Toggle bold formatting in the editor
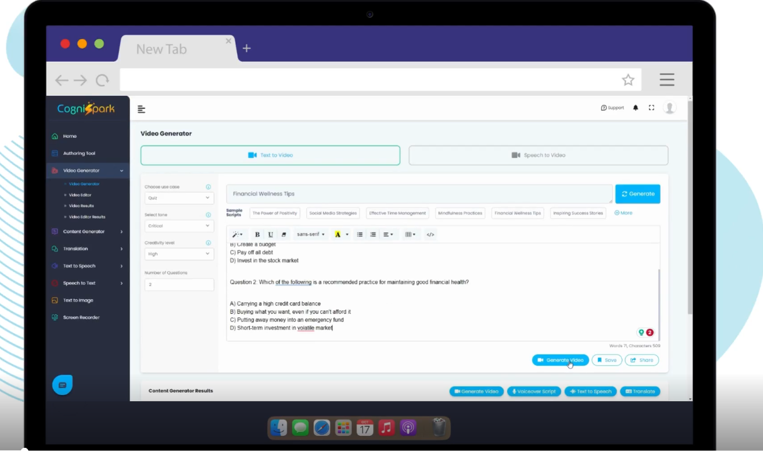Viewport: 763px width, 451px height. 257,234
